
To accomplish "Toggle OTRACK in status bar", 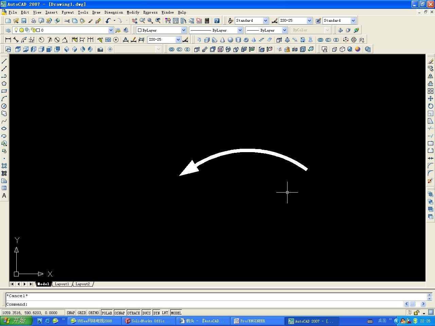I will (x=134, y=313).
